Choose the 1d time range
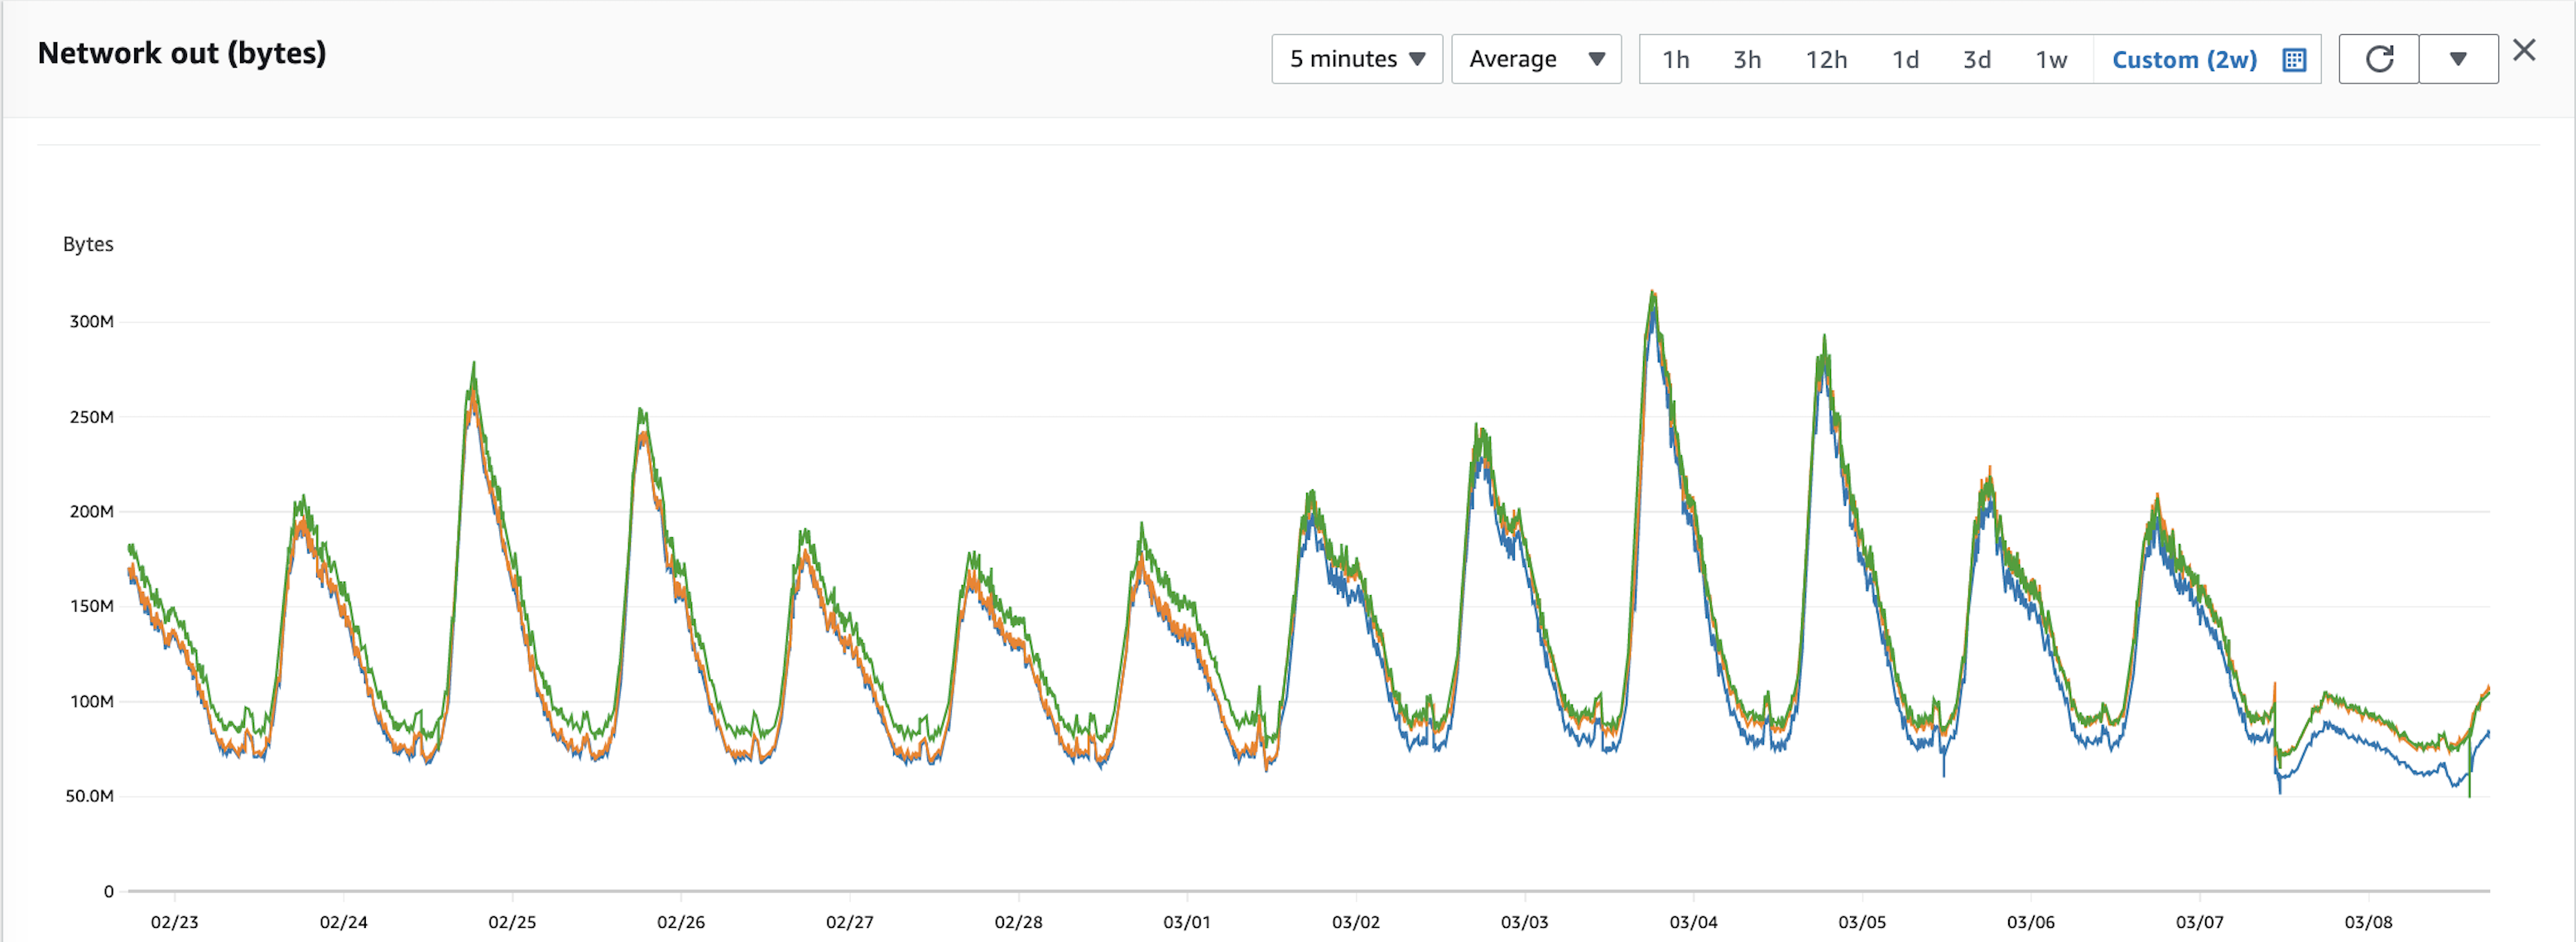 point(1905,60)
